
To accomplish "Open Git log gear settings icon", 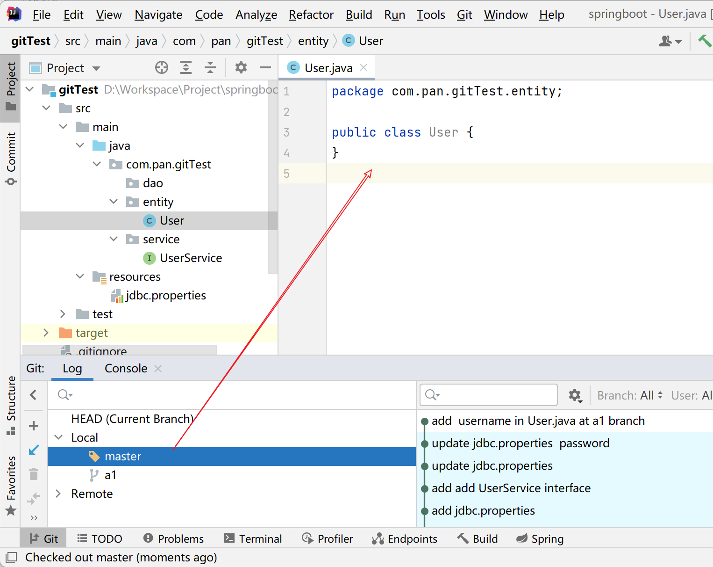I will pos(575,395).
